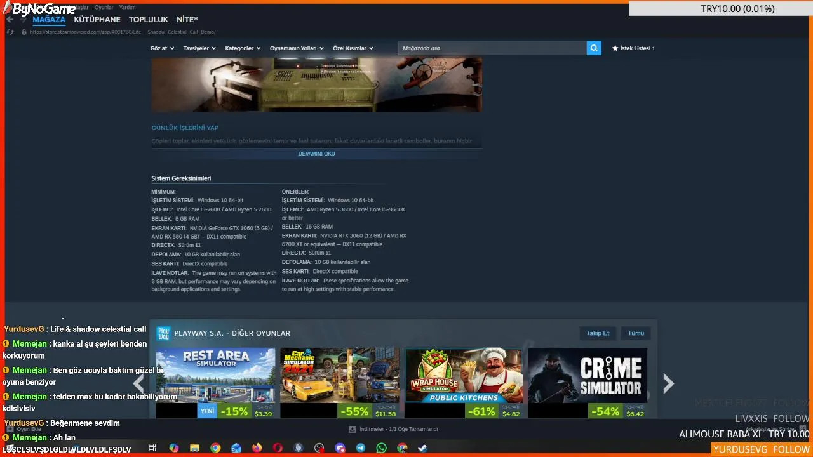Viewport: 813px width, 457px height.
Task: Click the padlock icon beside the URL
Action: [x=24, y=32]
